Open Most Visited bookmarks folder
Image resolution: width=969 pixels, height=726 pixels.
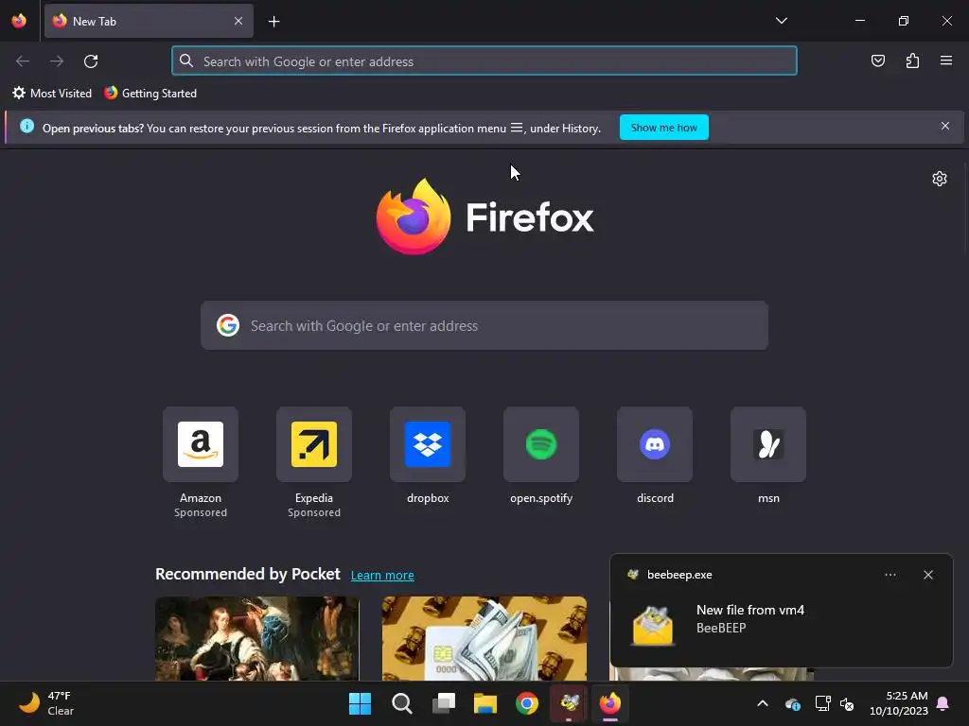tap(52, 94)
